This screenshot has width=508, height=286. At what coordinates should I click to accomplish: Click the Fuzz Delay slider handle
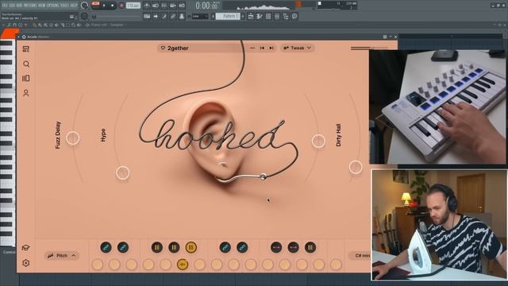click(x=72, y=138)
